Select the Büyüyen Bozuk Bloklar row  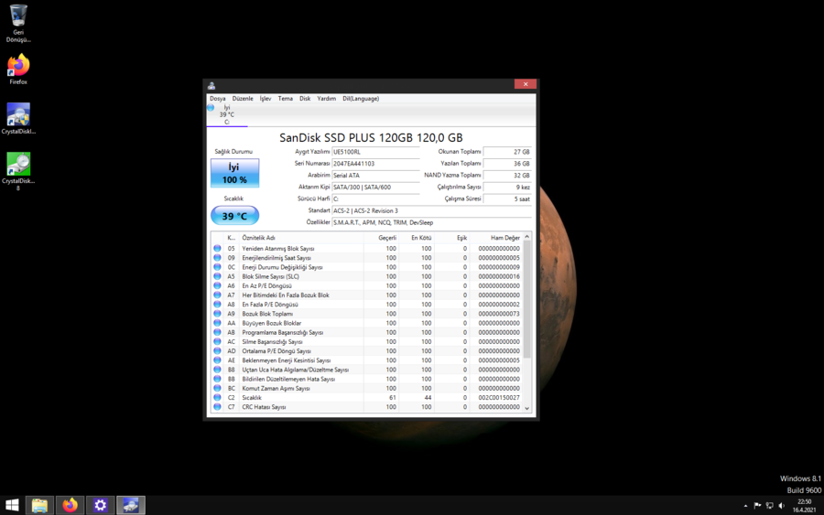pyautogui.click(x=367, y=323)
